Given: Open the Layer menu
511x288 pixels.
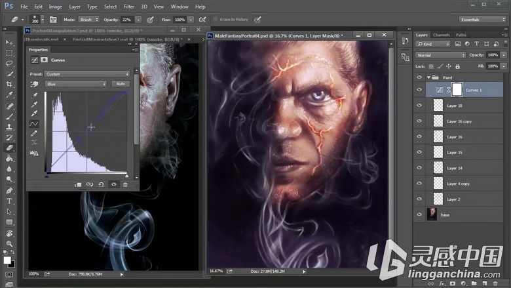Looking at the screenshot, I should pos(75,7).
